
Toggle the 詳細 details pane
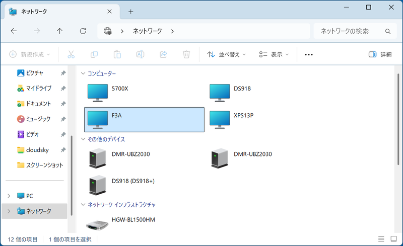click(380, 54)
